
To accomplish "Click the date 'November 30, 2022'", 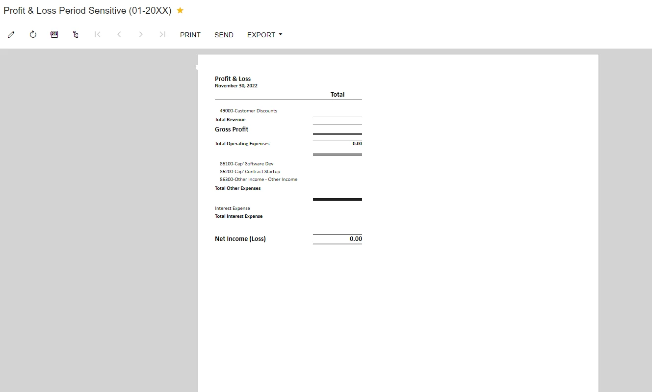I will [x=236, y=86].
